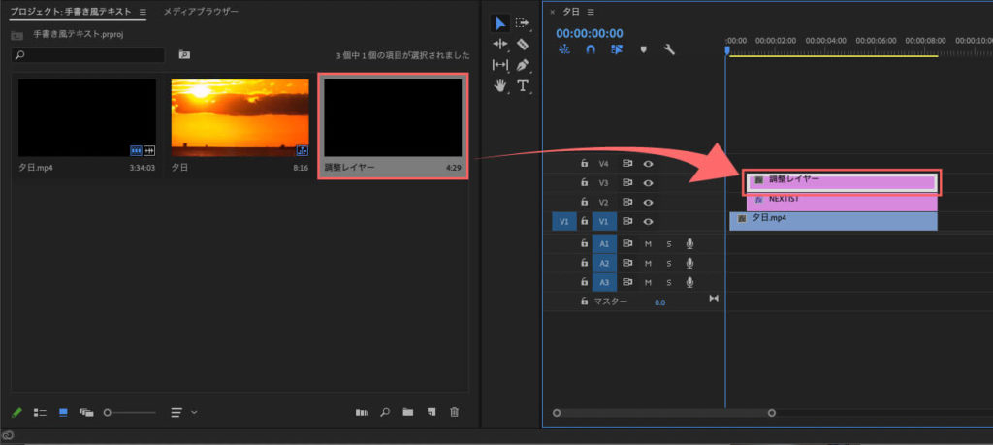The height and width of the screenshot is (445, 993).
Task: Close the 夕日 sequence tab
Action: click(552, 12)
